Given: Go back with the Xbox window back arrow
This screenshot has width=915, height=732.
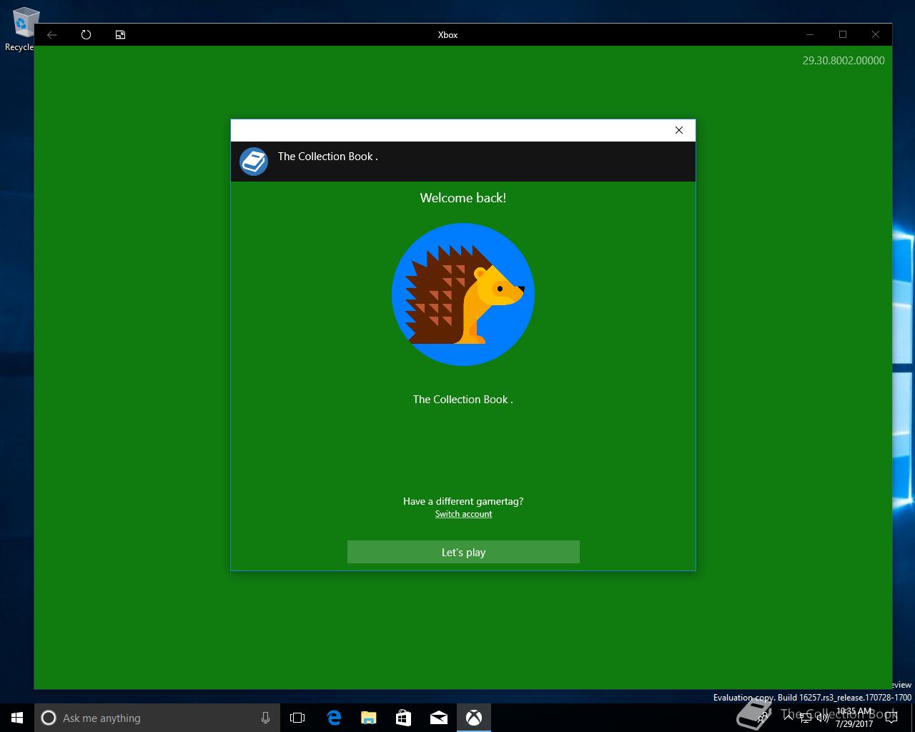Looking at the screenshot, I should pyautogui.click(x=52, y=34).
